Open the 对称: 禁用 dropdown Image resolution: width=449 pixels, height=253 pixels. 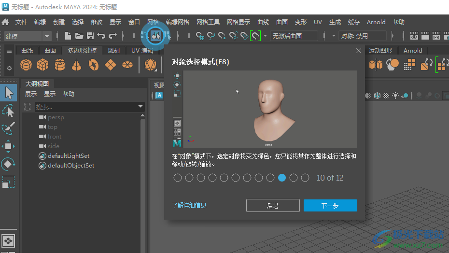click(x=363, y=36)
